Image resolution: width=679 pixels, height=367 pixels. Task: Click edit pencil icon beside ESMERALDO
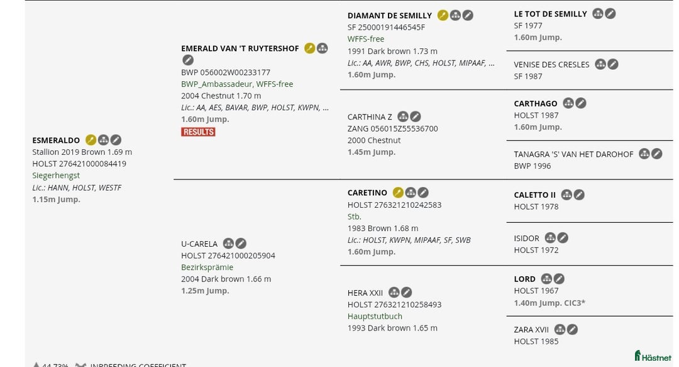116,140
